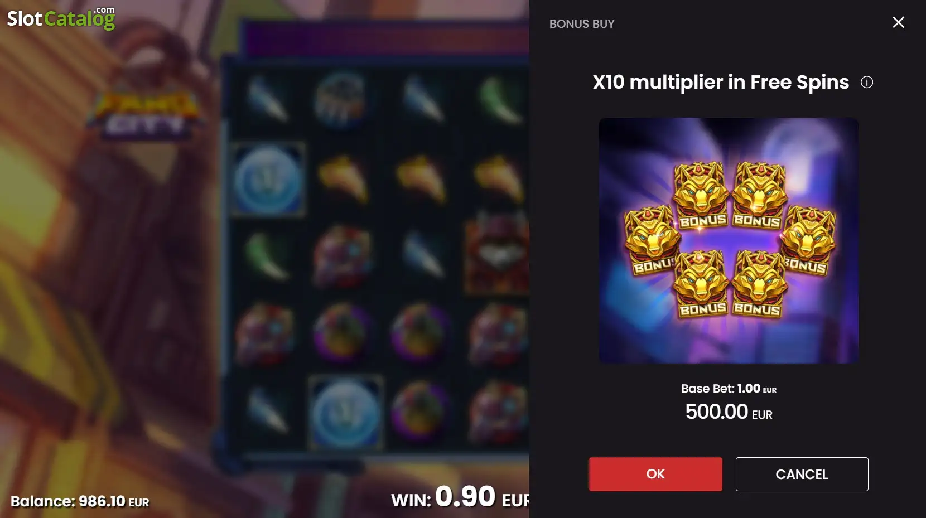Click the WIN 0.90 EUR display
The width and height of the screenshot is (926, 518).
click(x=460, y=496)
